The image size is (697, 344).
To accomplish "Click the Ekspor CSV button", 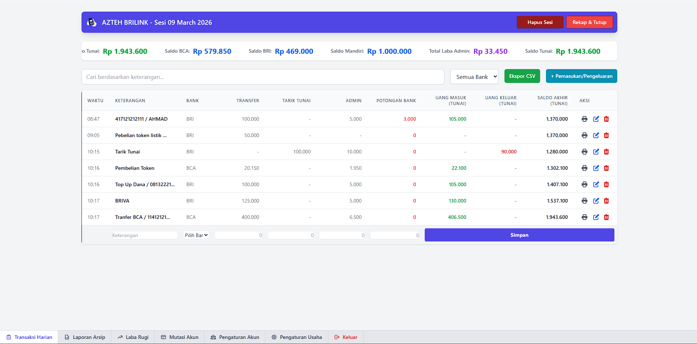I will point(522,76).
